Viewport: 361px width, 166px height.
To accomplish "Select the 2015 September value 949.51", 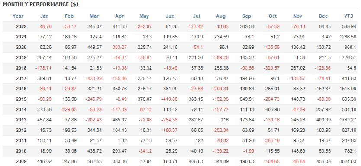I will coord(247,99).
